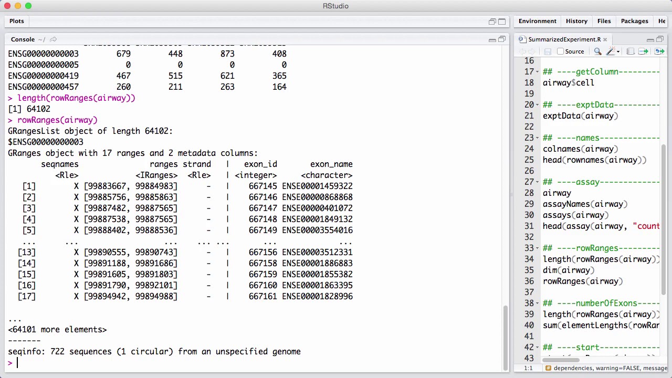The image size is (672, 378).
Task: Minimize the source editor pane
Action: [650, 39]
